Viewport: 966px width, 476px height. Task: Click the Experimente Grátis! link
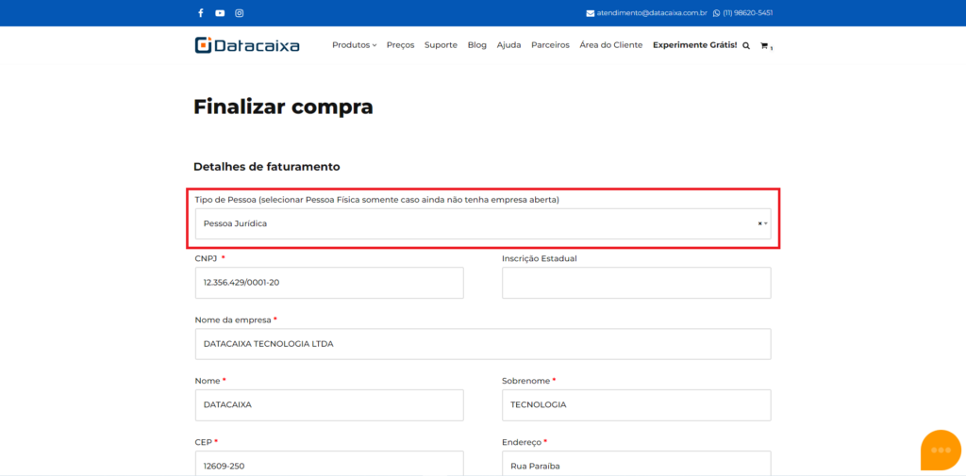695,45
